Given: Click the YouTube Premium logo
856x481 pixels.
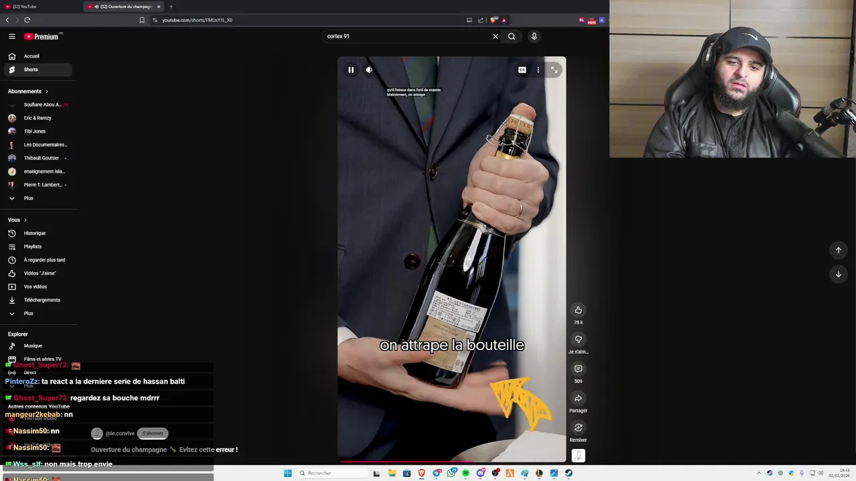Looking at the screenshot, I should pyautogui.click(x=43, y=36).
